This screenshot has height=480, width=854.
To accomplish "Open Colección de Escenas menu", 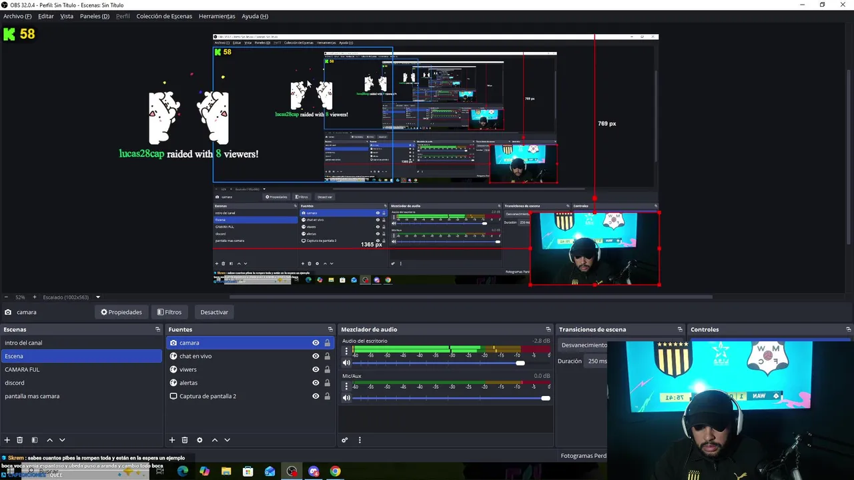I will pyautogui.click(x=164, y=16).
